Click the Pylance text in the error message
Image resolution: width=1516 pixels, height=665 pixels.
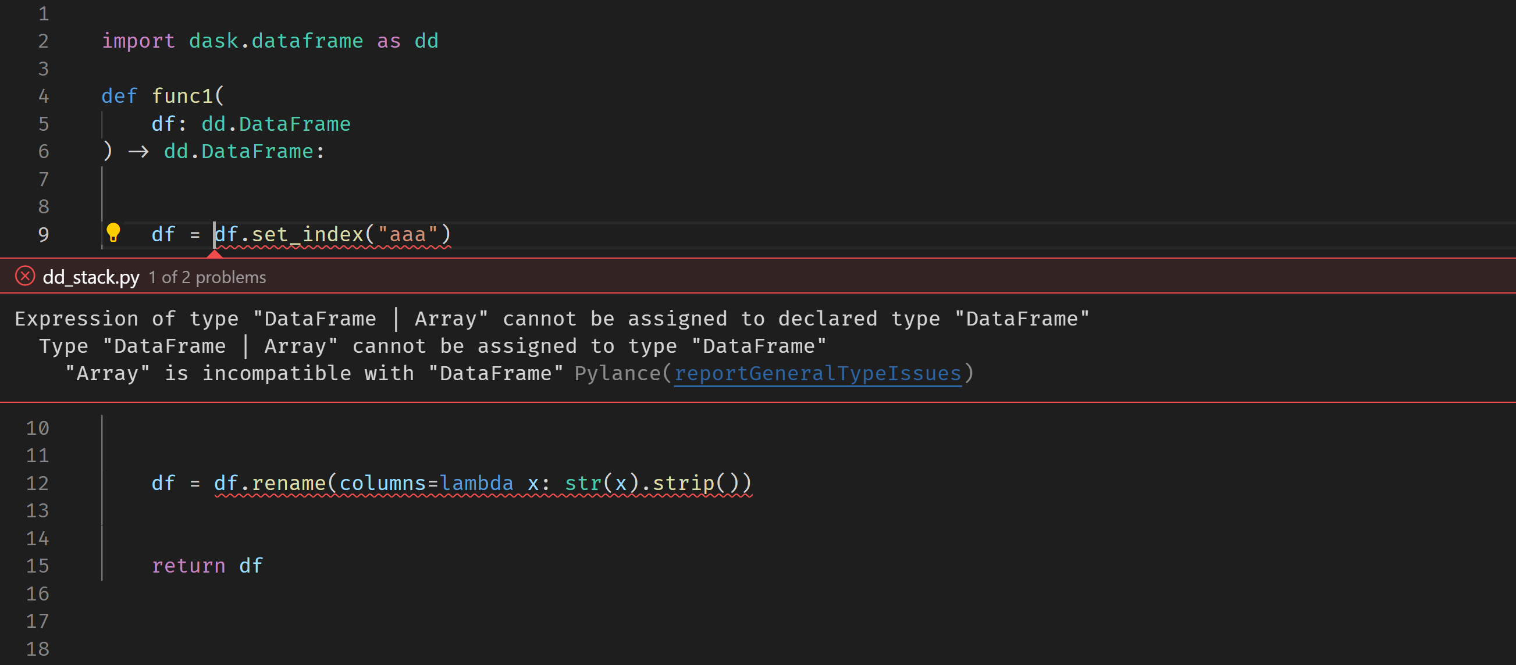617,373
